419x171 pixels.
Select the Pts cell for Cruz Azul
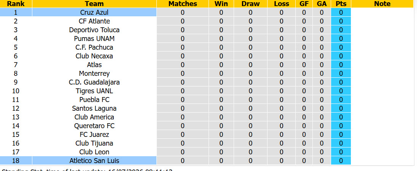tap(341, 13)
